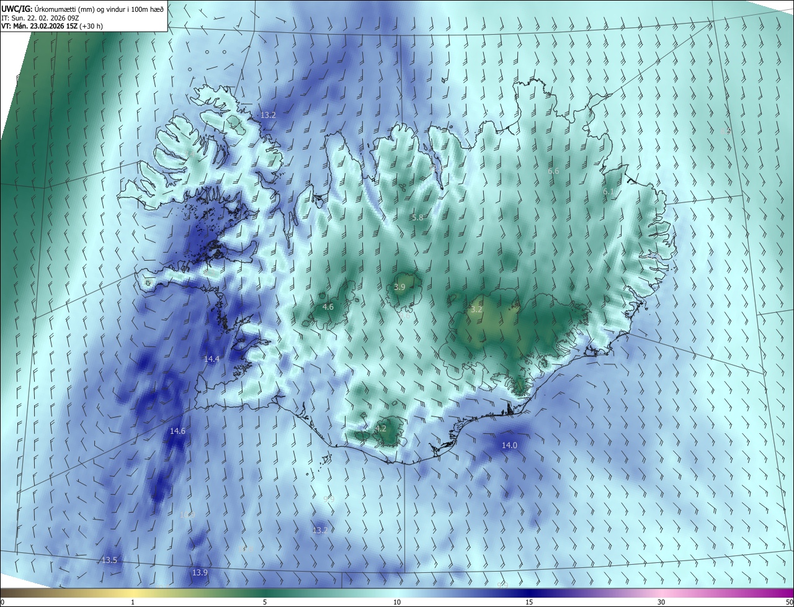Click the 'VT: Mán. 23.02.2026 15Z' valid time
The height and width of the screenshot is (607, 794).
tap(39, 26)
